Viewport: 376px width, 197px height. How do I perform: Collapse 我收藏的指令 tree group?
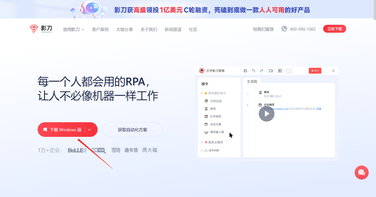(x=202, y=93)
